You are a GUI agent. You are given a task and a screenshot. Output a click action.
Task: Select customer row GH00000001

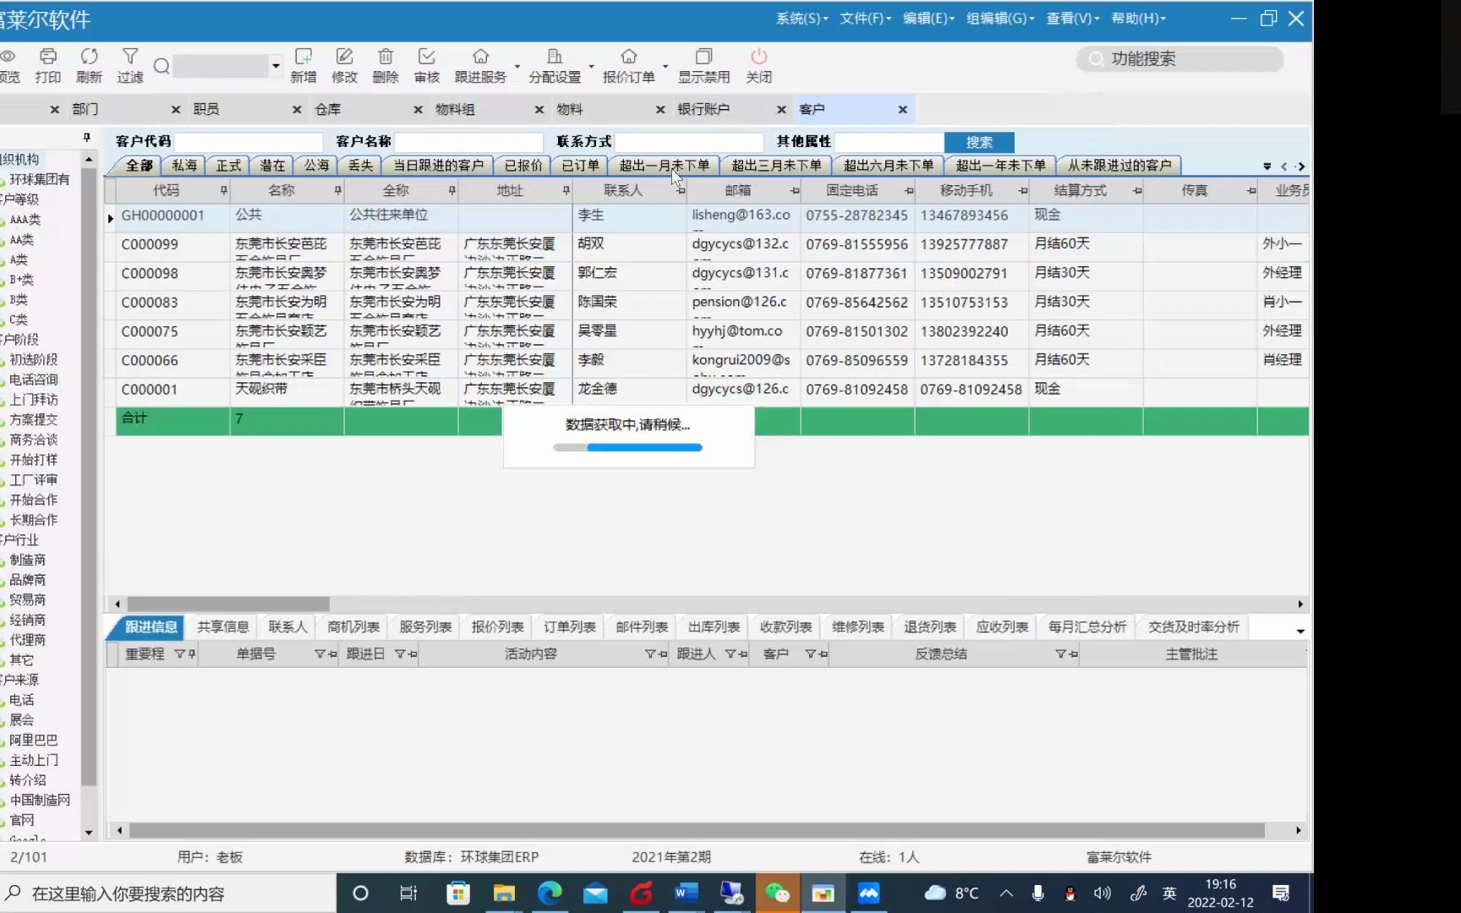[x=706, y=216]
